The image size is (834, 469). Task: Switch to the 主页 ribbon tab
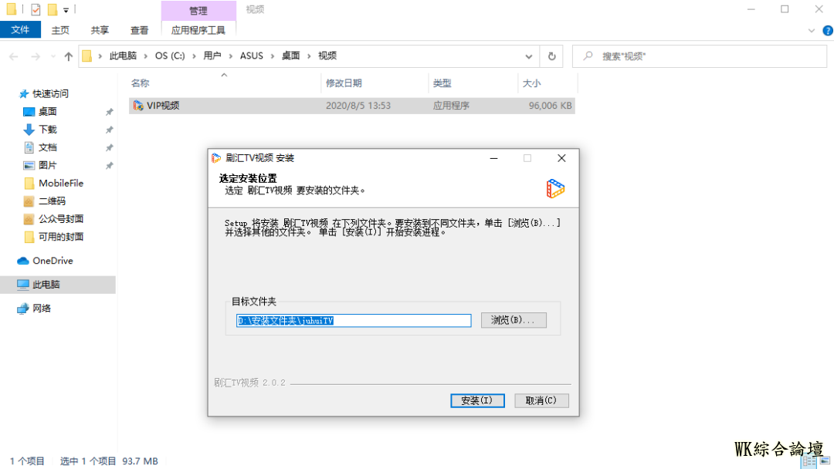[x=60, y=30]
